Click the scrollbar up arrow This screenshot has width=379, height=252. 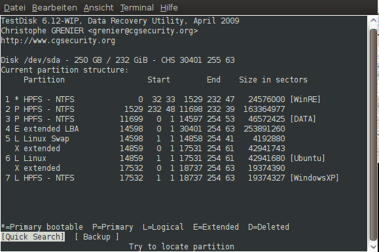point(373,20)
